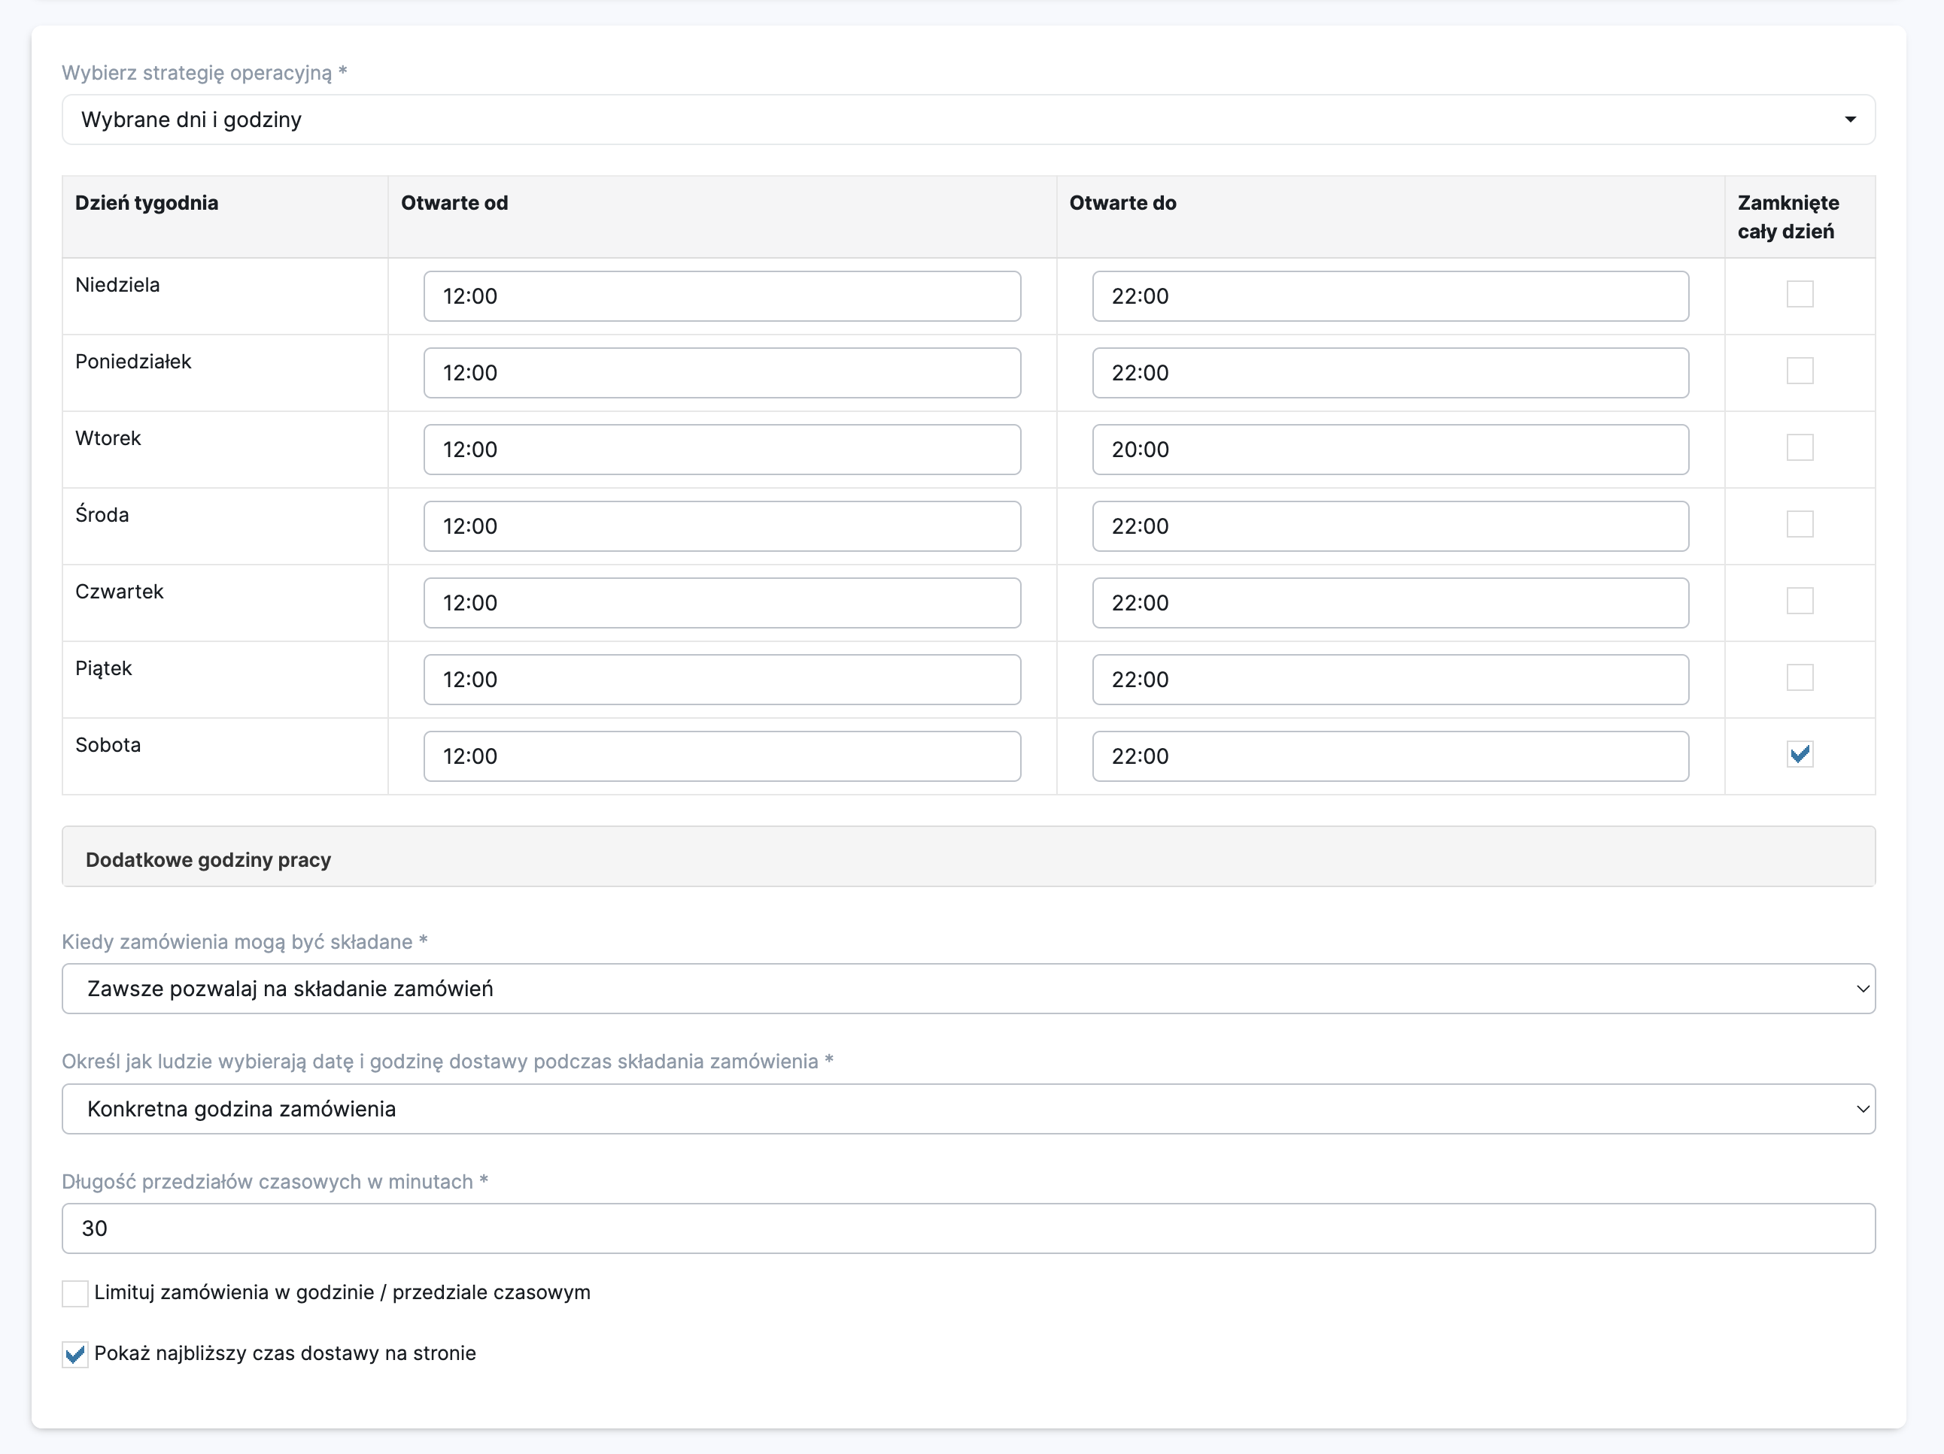Focus the Sobota 'Otwarte od' field

[721, 756]
